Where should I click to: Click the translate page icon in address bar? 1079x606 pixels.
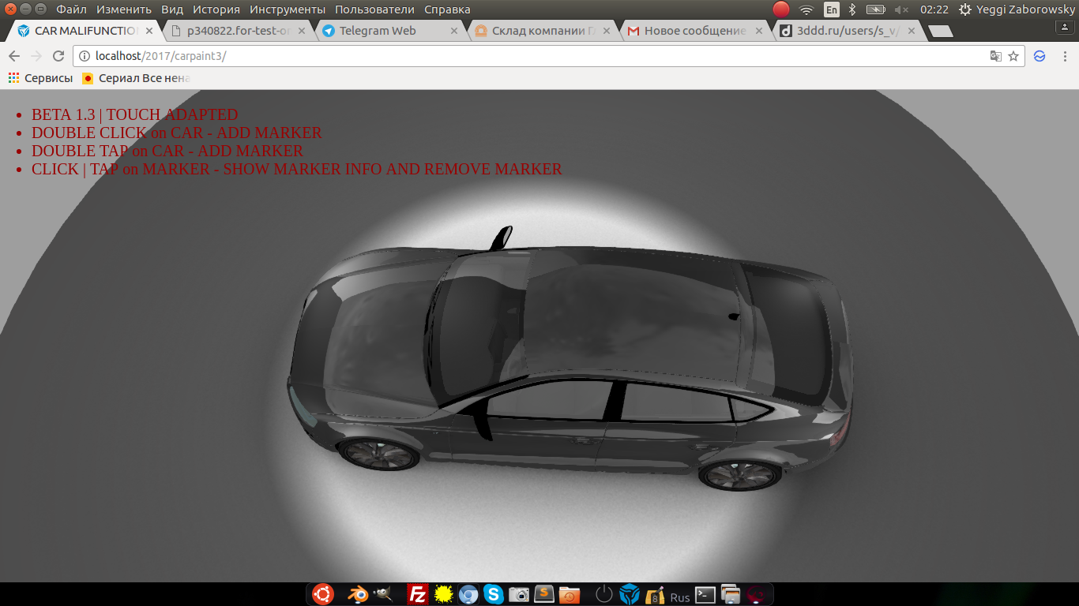996,56
